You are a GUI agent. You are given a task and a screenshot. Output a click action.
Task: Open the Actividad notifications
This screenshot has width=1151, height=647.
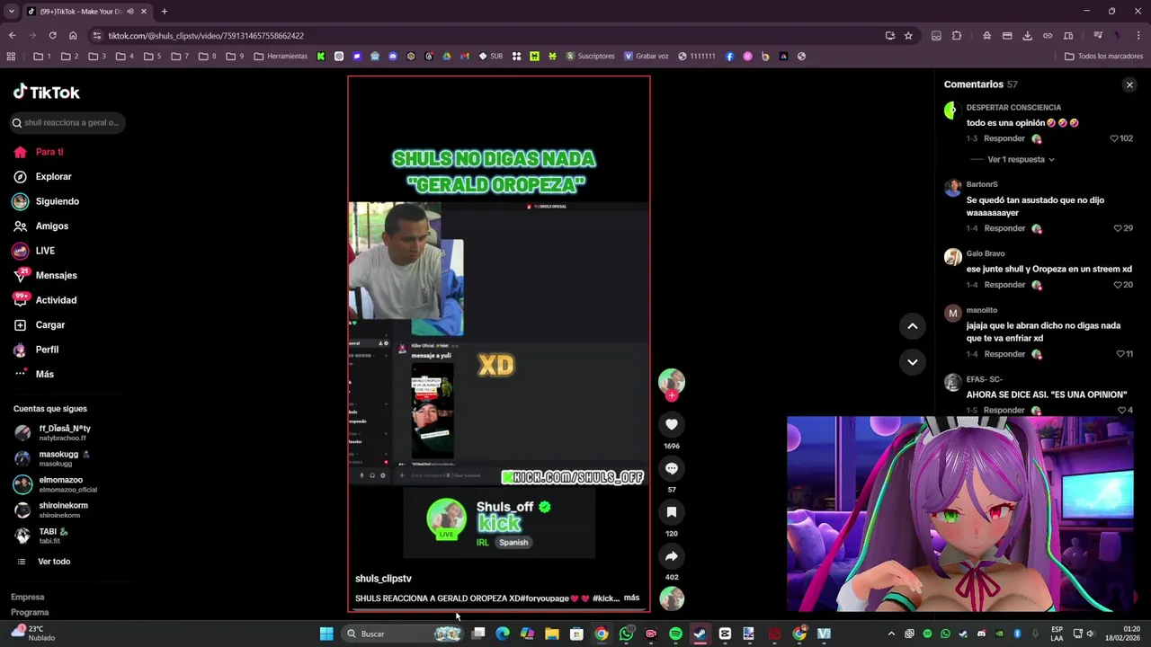(x=56, y=300)
